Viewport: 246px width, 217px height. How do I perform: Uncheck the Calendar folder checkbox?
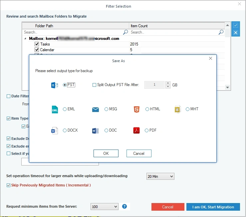37,50
